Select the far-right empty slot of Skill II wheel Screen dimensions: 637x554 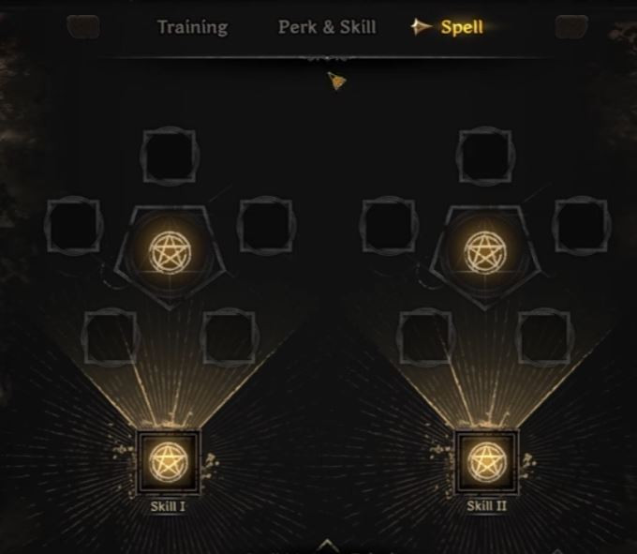(x=582, y=226)
